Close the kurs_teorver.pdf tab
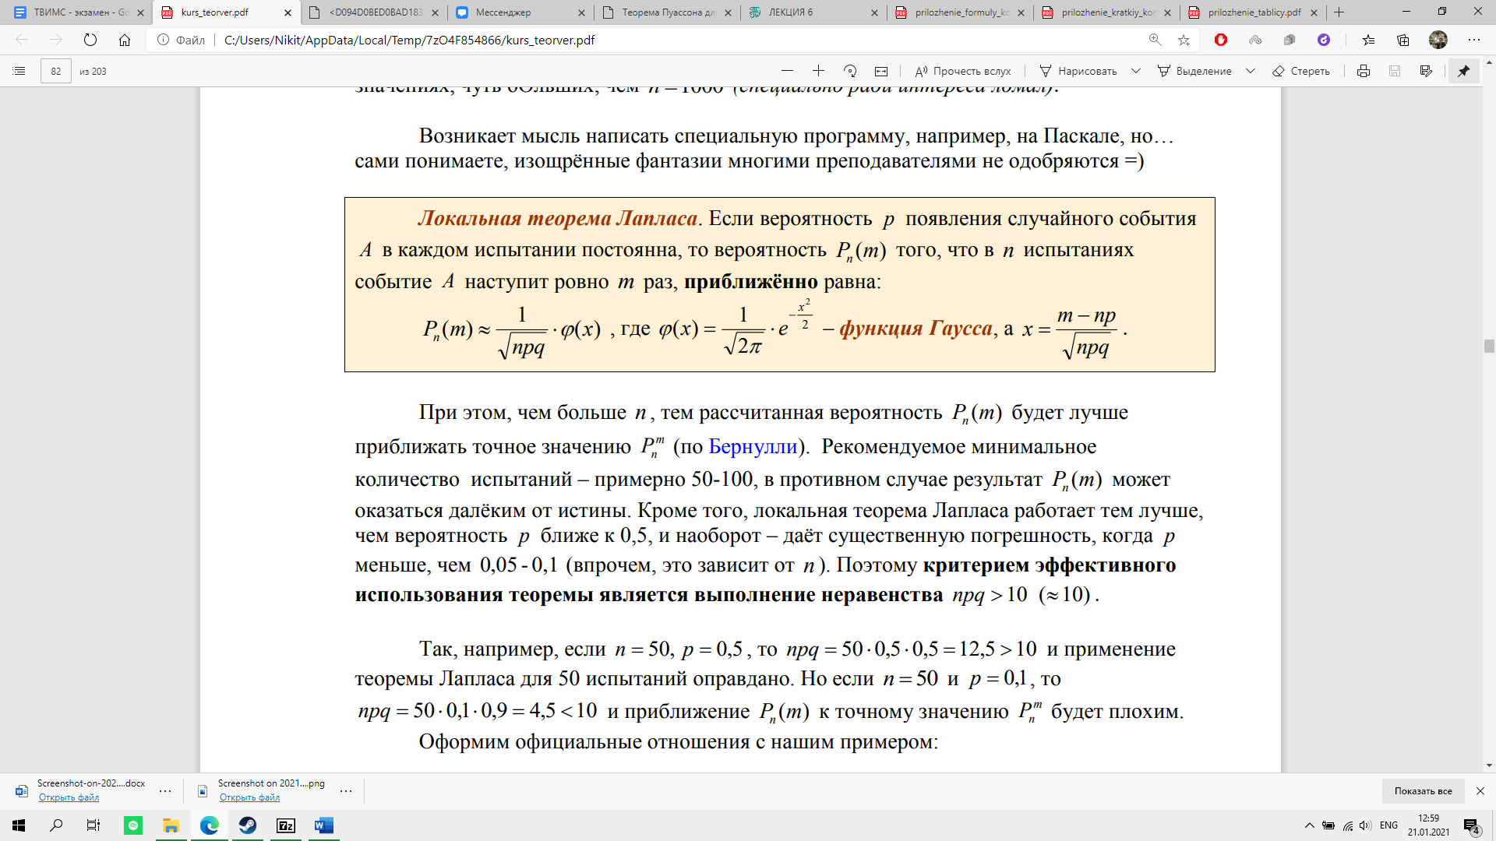This screenshot has height=841, width=1496. 288,12
